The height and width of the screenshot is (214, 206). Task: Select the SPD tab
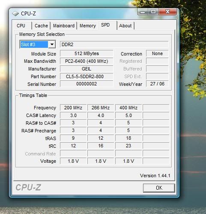[107, 25]
